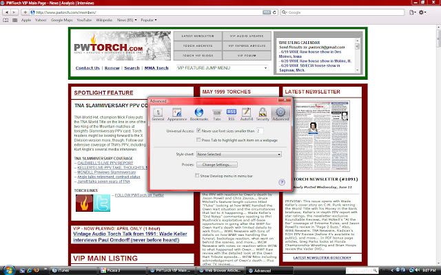441x275 pixels.
Task: Open the Torch Archives site button
Action: [x=198, y=46]
